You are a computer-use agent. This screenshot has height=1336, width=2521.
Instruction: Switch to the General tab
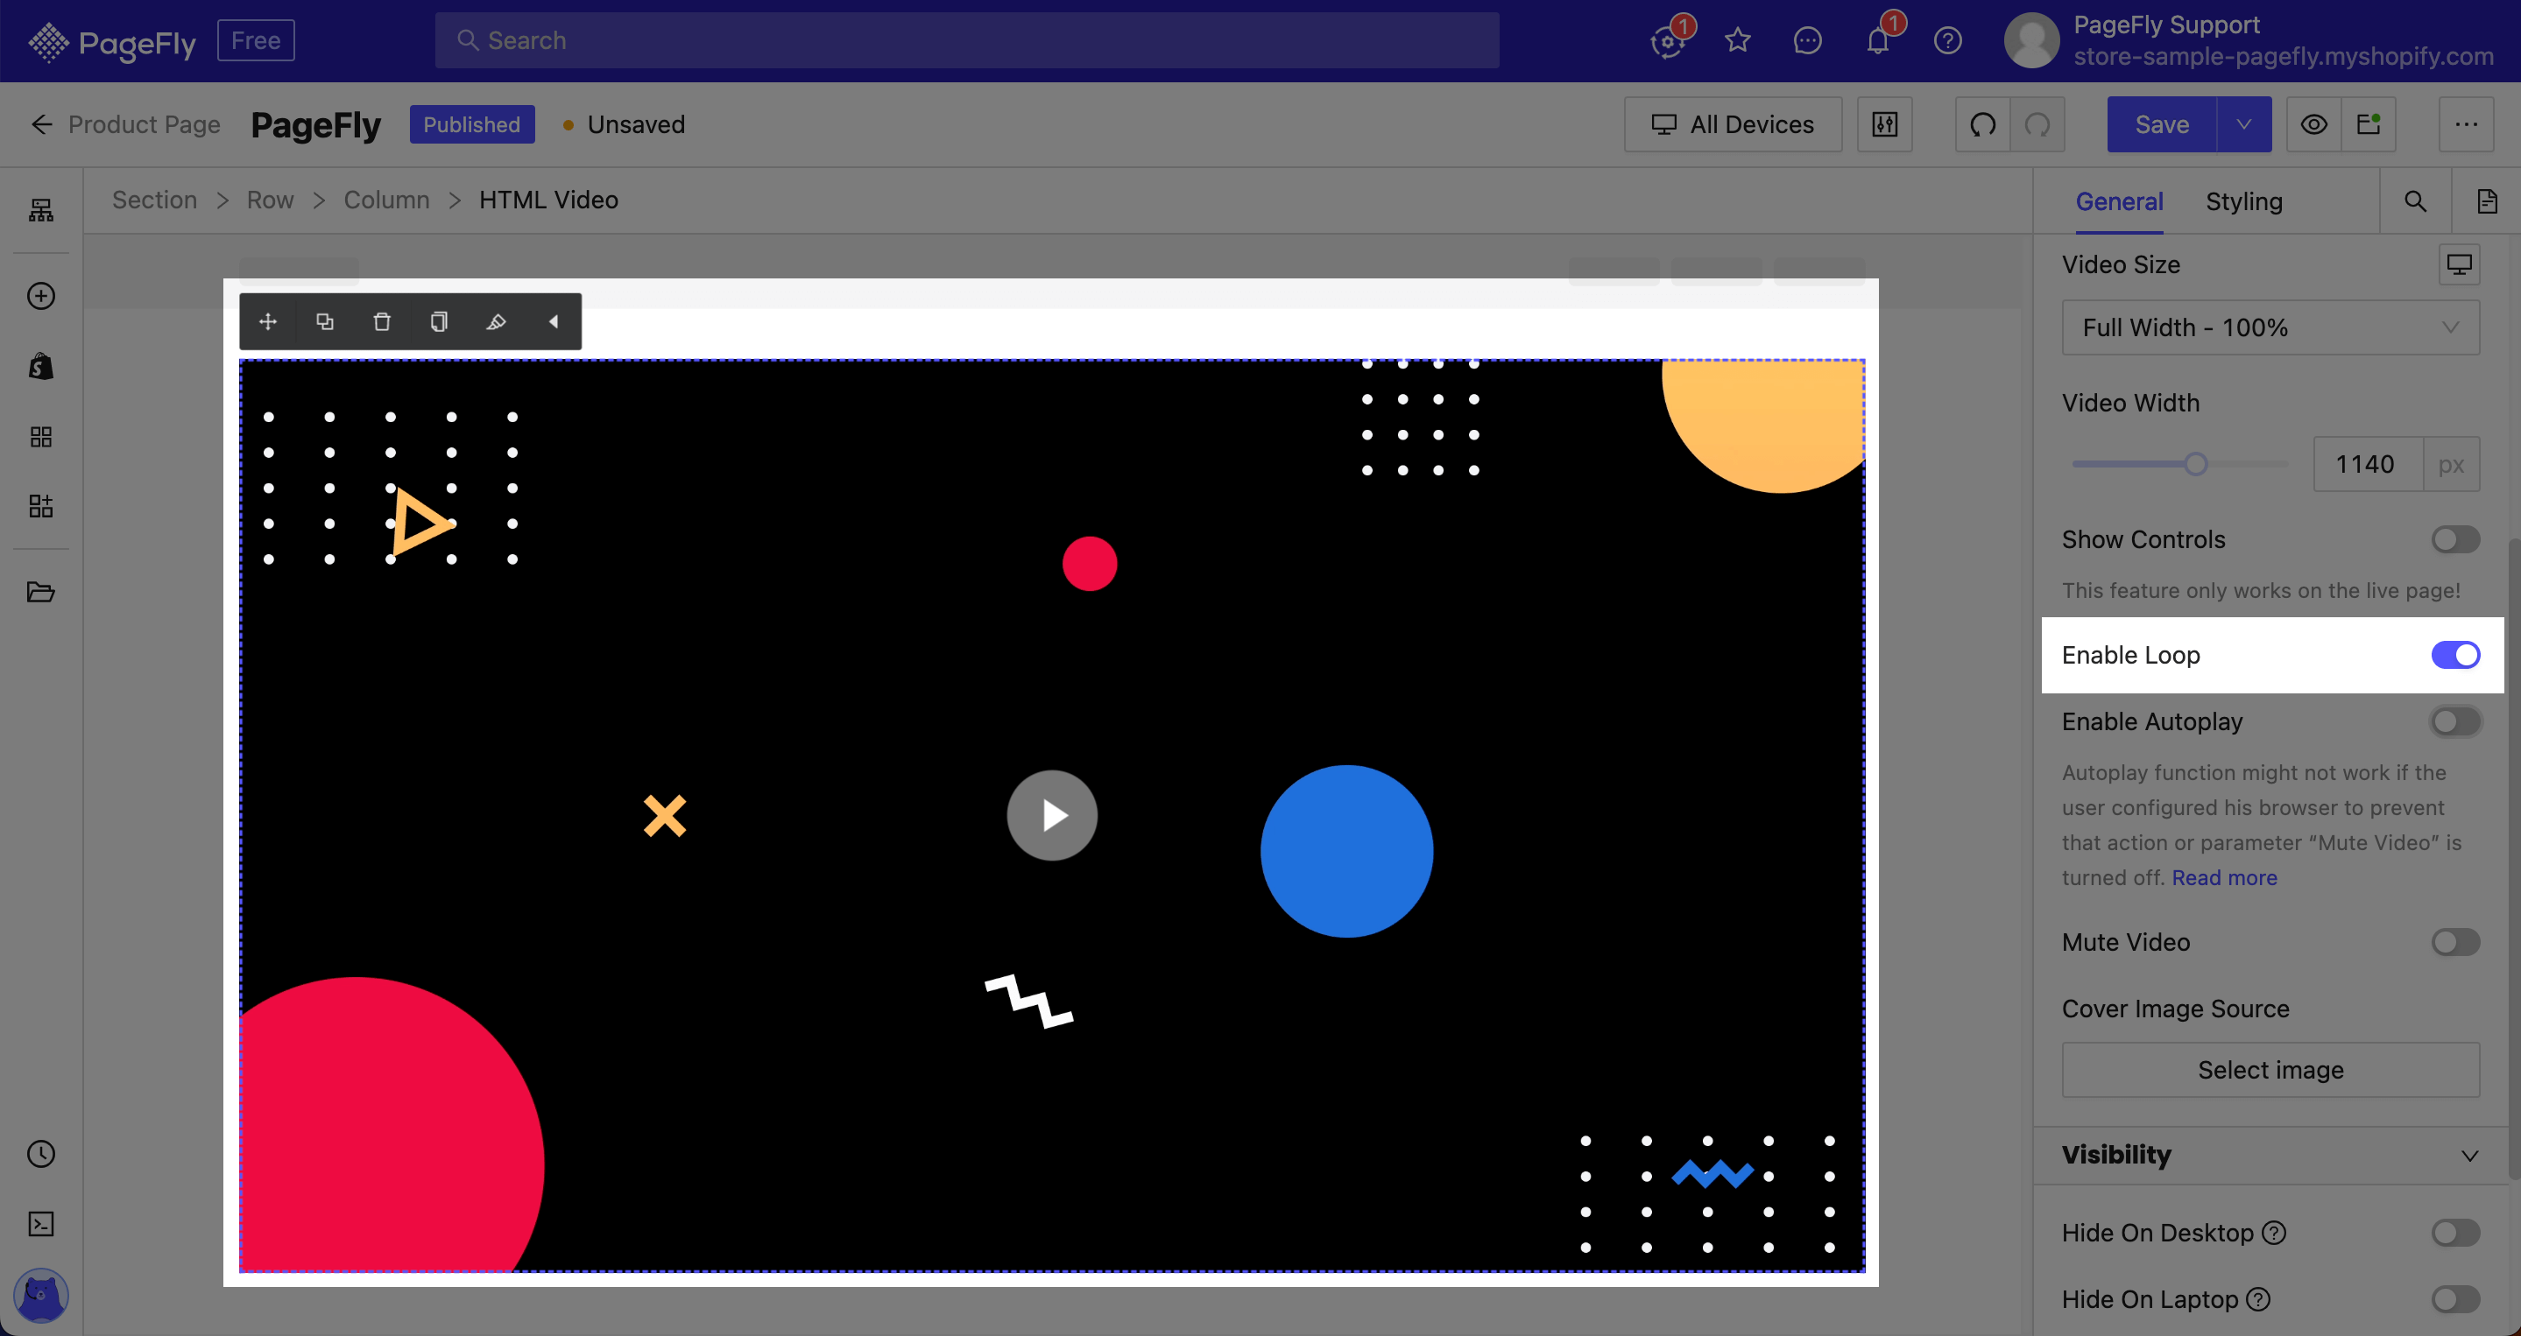(2119, 201)
